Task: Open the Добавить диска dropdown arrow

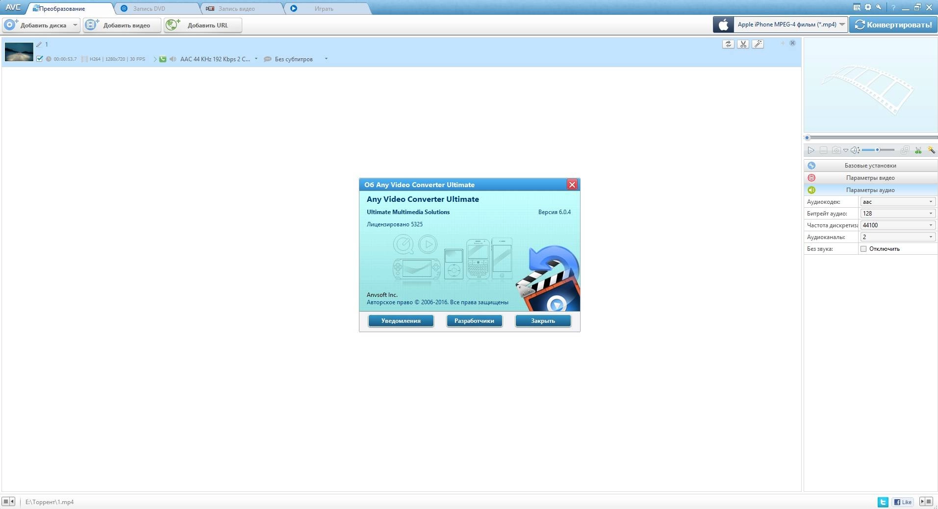Action: click(75, 25)
